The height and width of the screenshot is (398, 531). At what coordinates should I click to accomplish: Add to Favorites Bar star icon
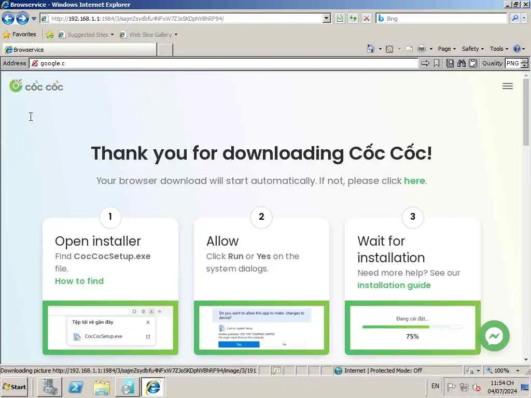point(50,34)
